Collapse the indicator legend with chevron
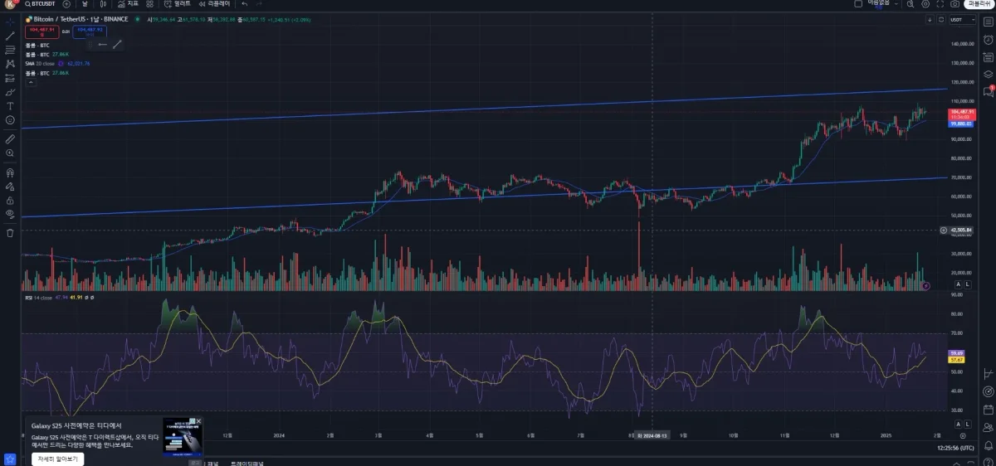Image resolution: width=996 pixels, height=466 pixels. (30, 82)
